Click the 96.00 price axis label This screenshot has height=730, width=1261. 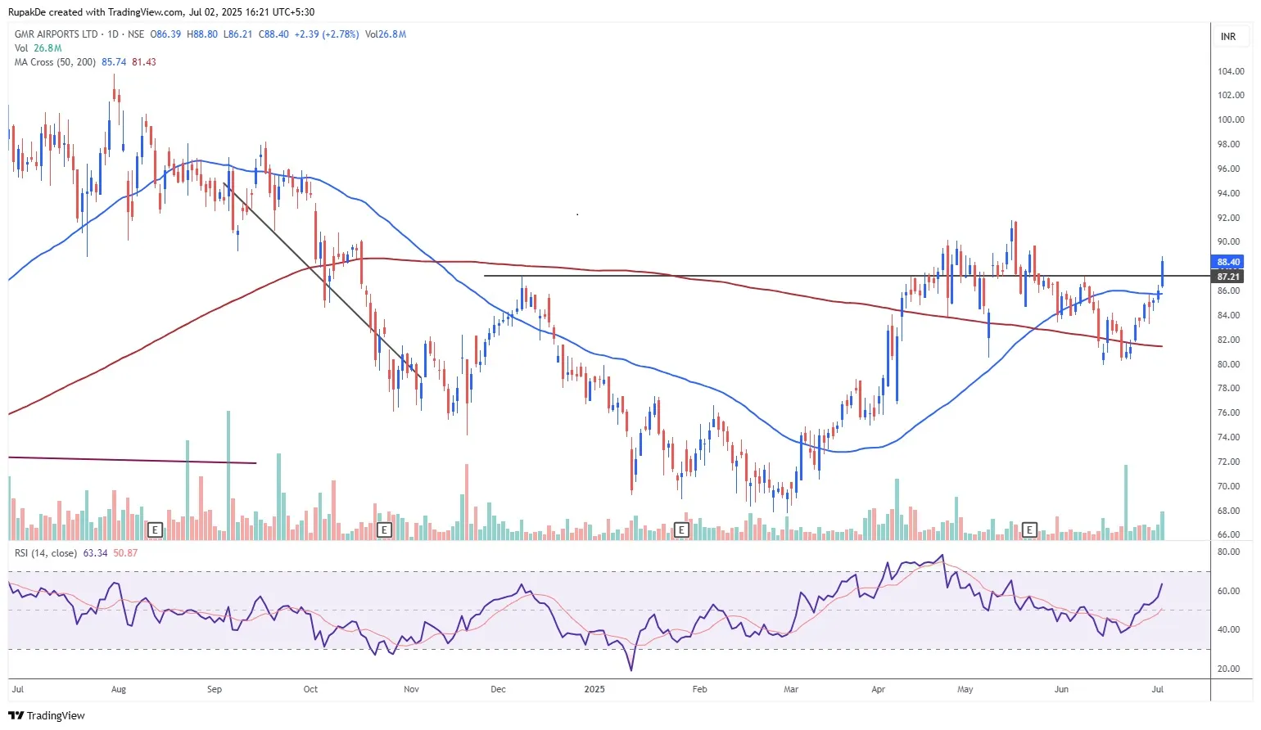pos(1228,169)
